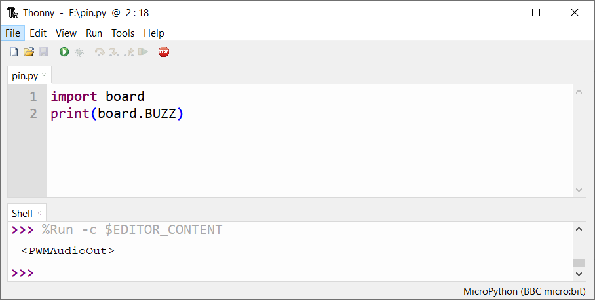Image resolution: width=595 pixels, height=300 pixels.
Task: Save the file with the floppy icon
Action: (43, 52)
